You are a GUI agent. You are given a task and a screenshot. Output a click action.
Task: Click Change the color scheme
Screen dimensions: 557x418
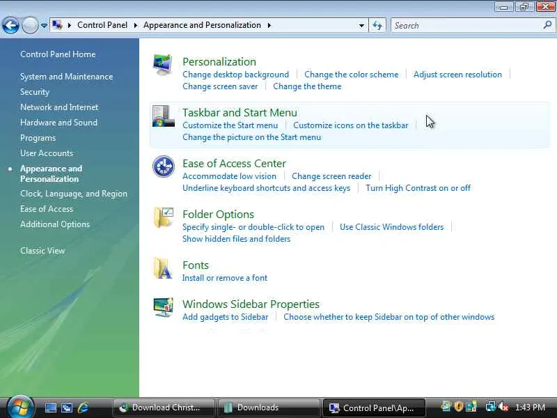point(352,75)
